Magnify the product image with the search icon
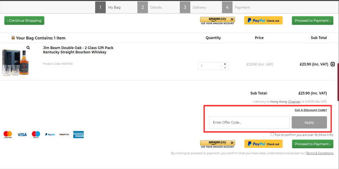 tap(28, 48)
